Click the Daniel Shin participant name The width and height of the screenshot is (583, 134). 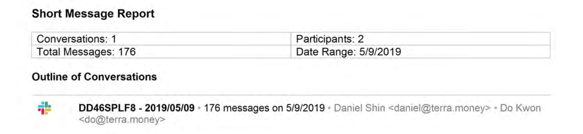click(359, 108)
